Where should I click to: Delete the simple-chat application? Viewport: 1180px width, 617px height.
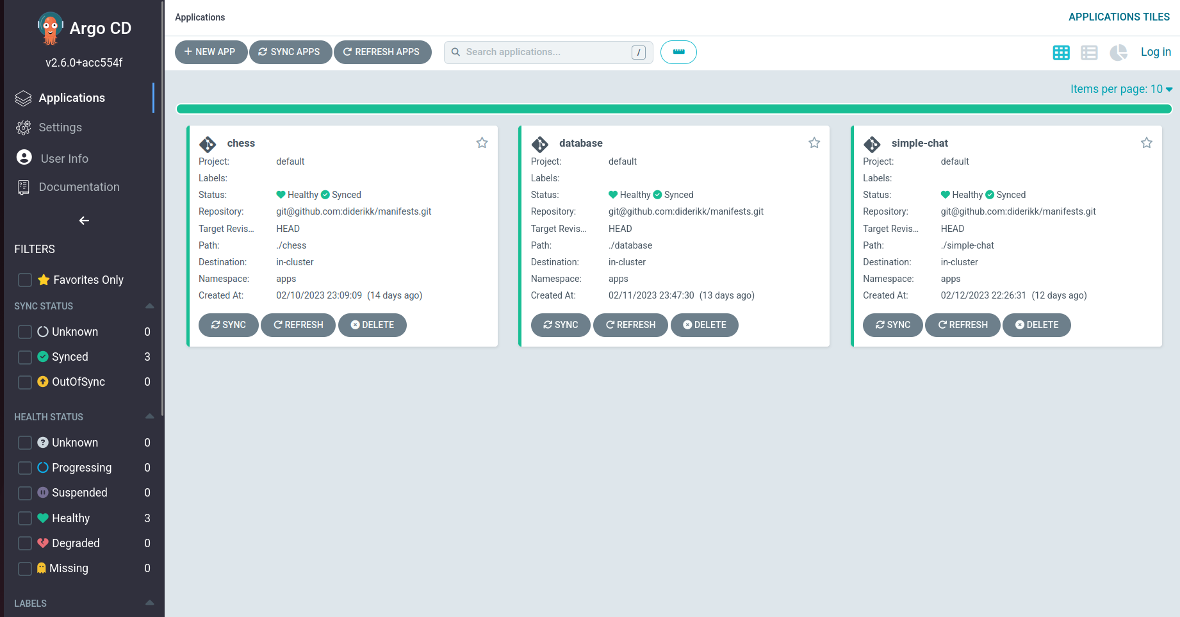(x=1037, y=325)
